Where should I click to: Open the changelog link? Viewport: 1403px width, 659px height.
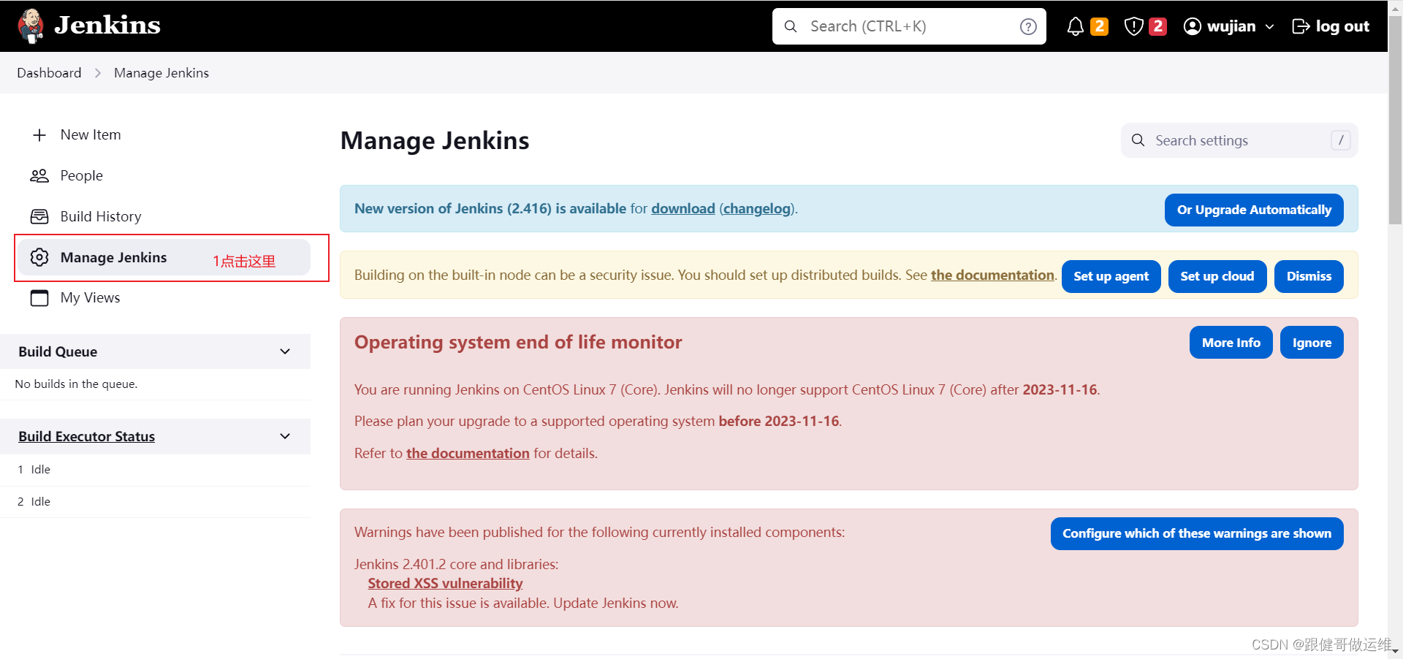click(758, 209)
